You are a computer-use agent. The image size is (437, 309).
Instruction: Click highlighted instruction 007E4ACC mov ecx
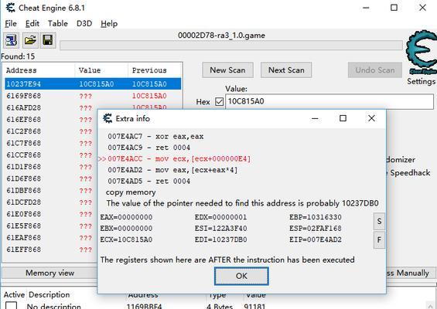(x=179, y=159)
